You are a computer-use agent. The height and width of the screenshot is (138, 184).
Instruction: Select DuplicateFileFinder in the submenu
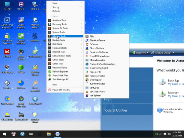point(106,52)
